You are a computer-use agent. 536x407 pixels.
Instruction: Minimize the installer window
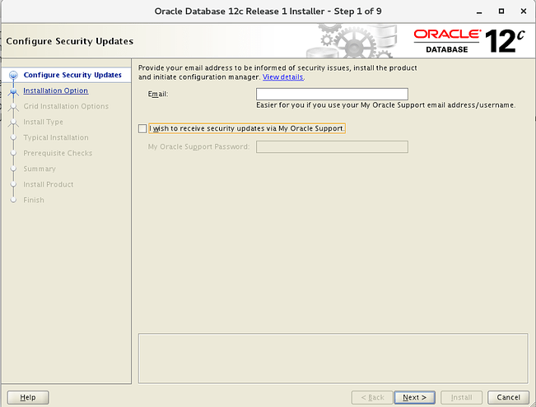click(479, 12)
